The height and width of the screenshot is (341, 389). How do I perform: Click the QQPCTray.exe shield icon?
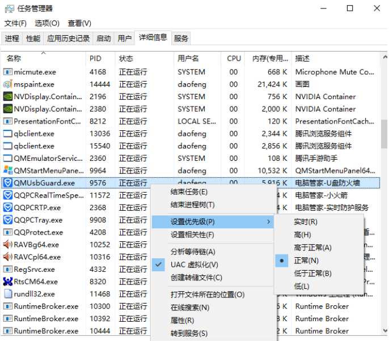8,220
